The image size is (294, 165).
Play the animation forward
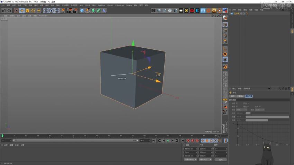click(x=168, y=141)
